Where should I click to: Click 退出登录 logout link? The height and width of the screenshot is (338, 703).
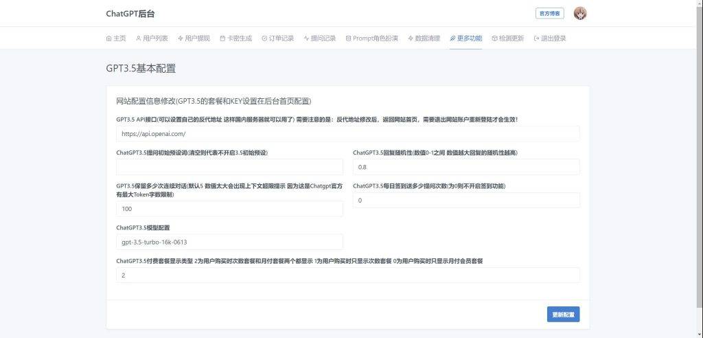point(550,38)
